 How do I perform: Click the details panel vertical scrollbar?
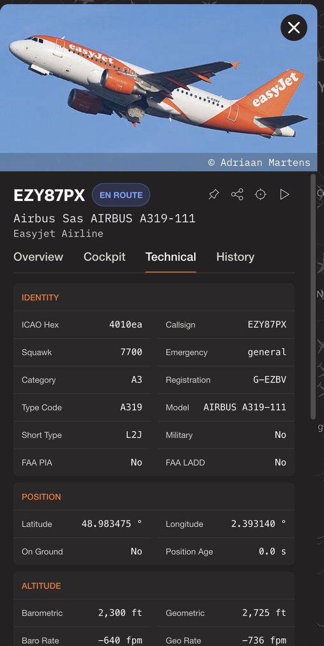(313, 297)
